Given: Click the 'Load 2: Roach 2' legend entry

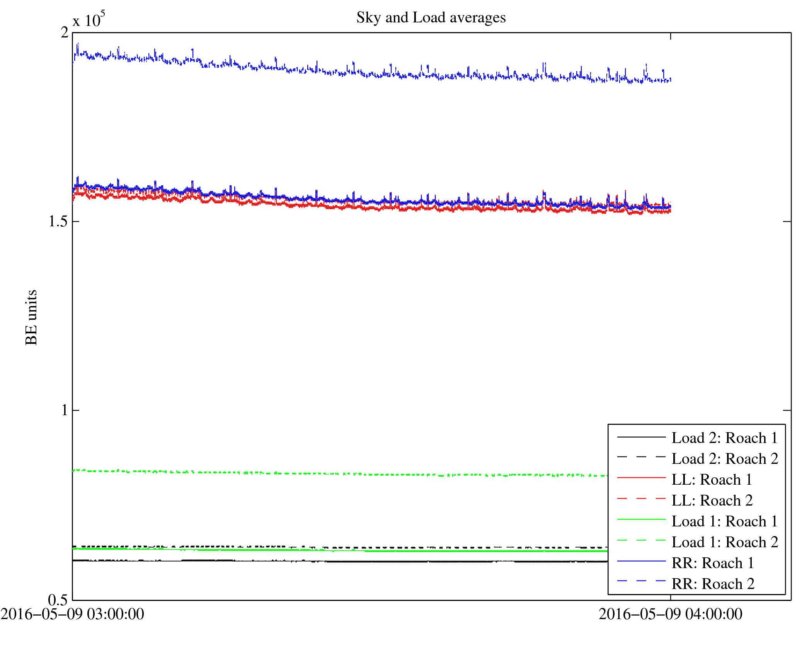Looking at the screenshot, I should click(724, 459).
